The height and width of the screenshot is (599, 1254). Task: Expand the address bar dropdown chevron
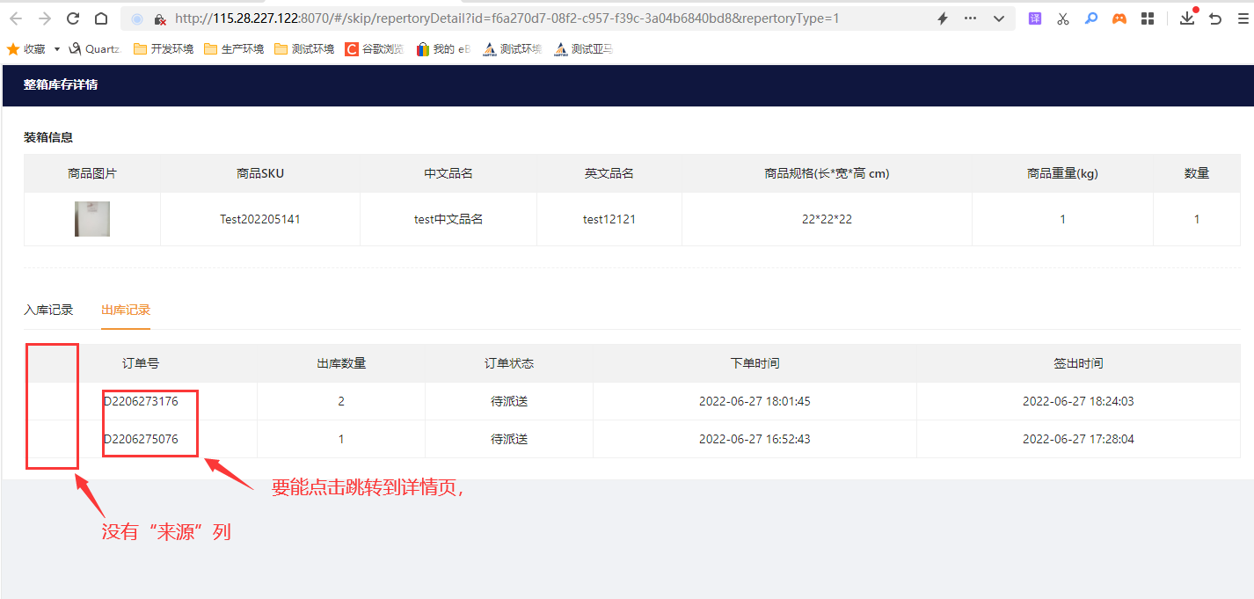[999, 18]
